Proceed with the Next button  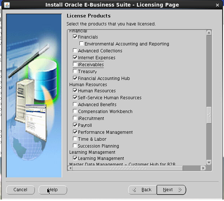pyautogui.click(x=171, y=190)
